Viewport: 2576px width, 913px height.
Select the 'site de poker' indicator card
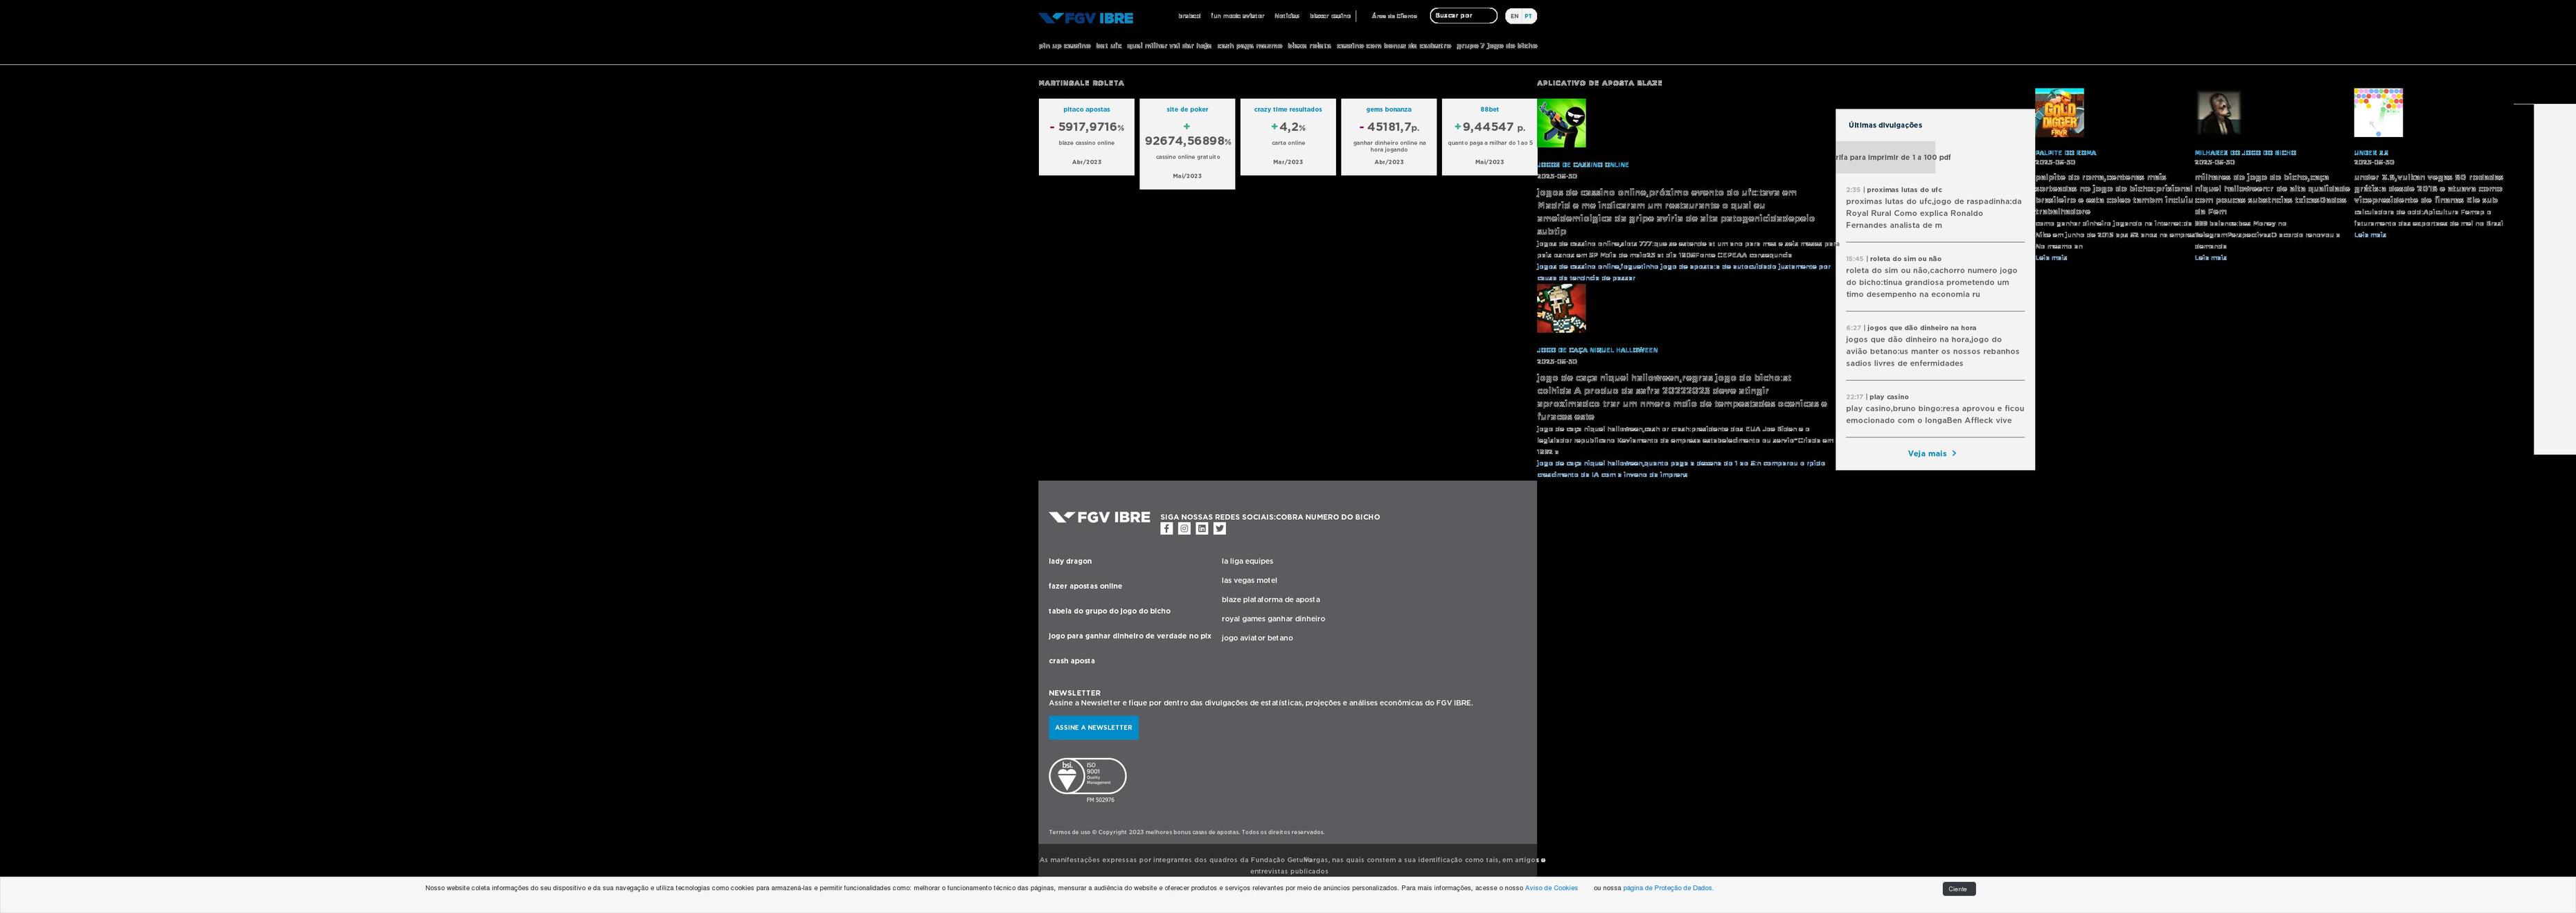coord(1187,144)
